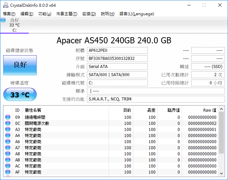Click the power on count field 2 次
Image resolution: width=228 pixels, height=180 pixels.
[208, 75]
